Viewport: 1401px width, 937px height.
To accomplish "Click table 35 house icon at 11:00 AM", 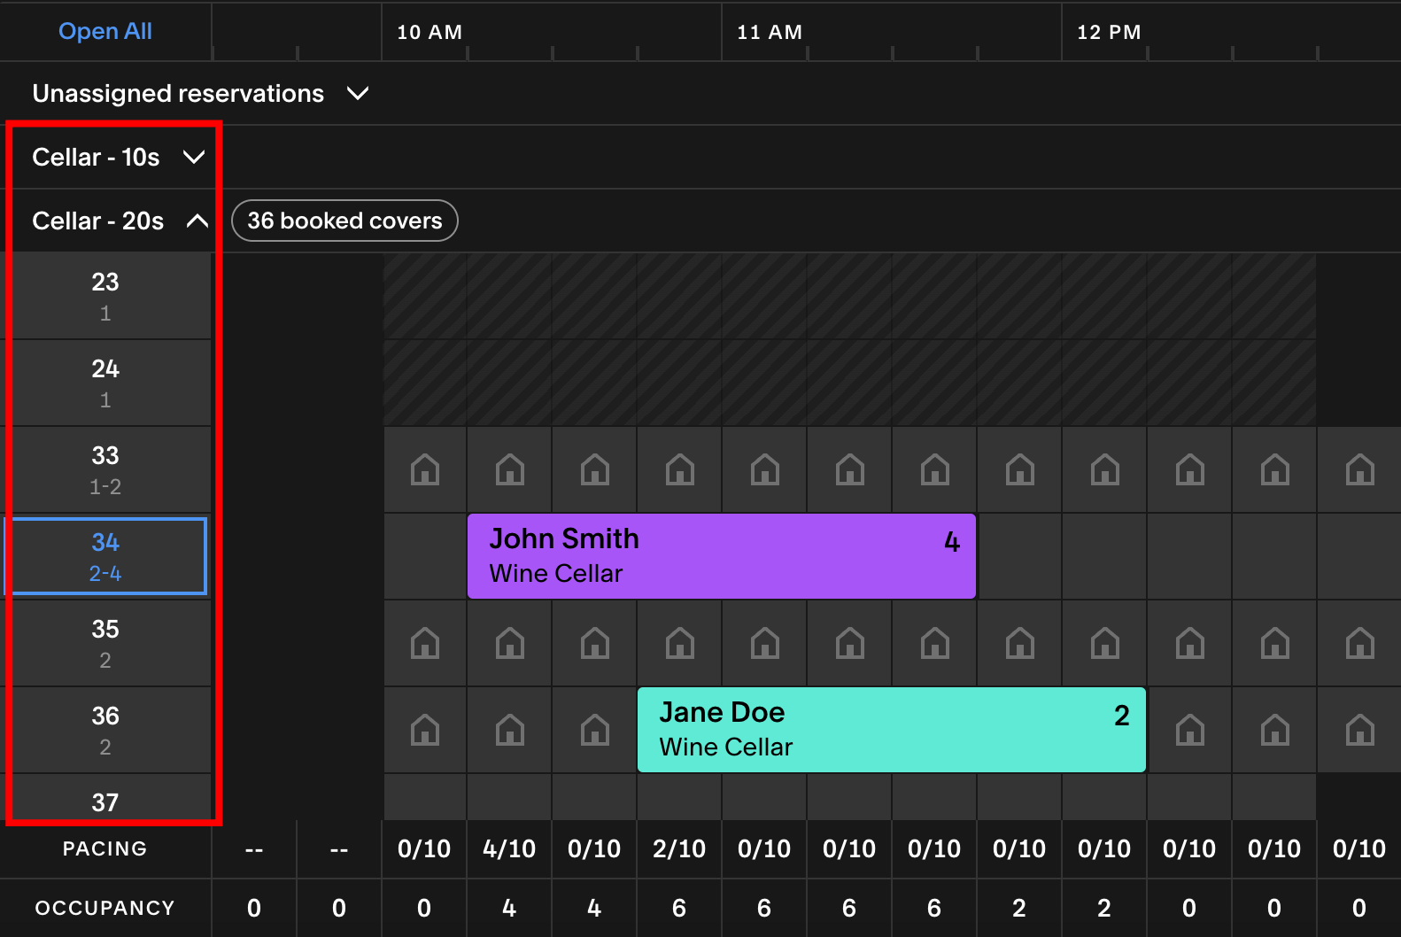I will (765, 643).
